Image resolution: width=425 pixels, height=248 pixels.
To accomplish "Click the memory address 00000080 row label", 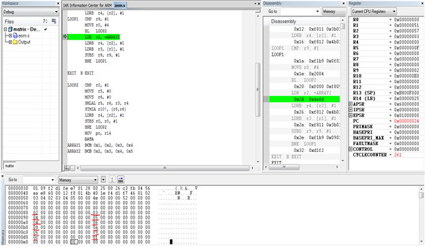I will [18, 213].
